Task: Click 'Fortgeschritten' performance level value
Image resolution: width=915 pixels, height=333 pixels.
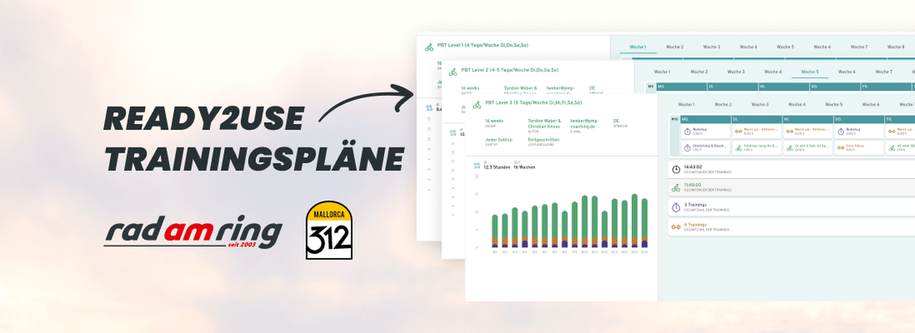Action: [543, 140]
